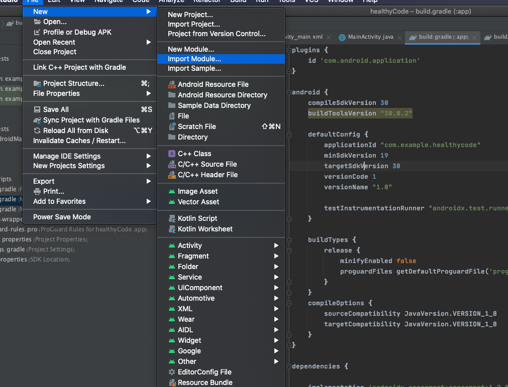Click the applicationId string value
508x387 pixels.
(430, 145)
